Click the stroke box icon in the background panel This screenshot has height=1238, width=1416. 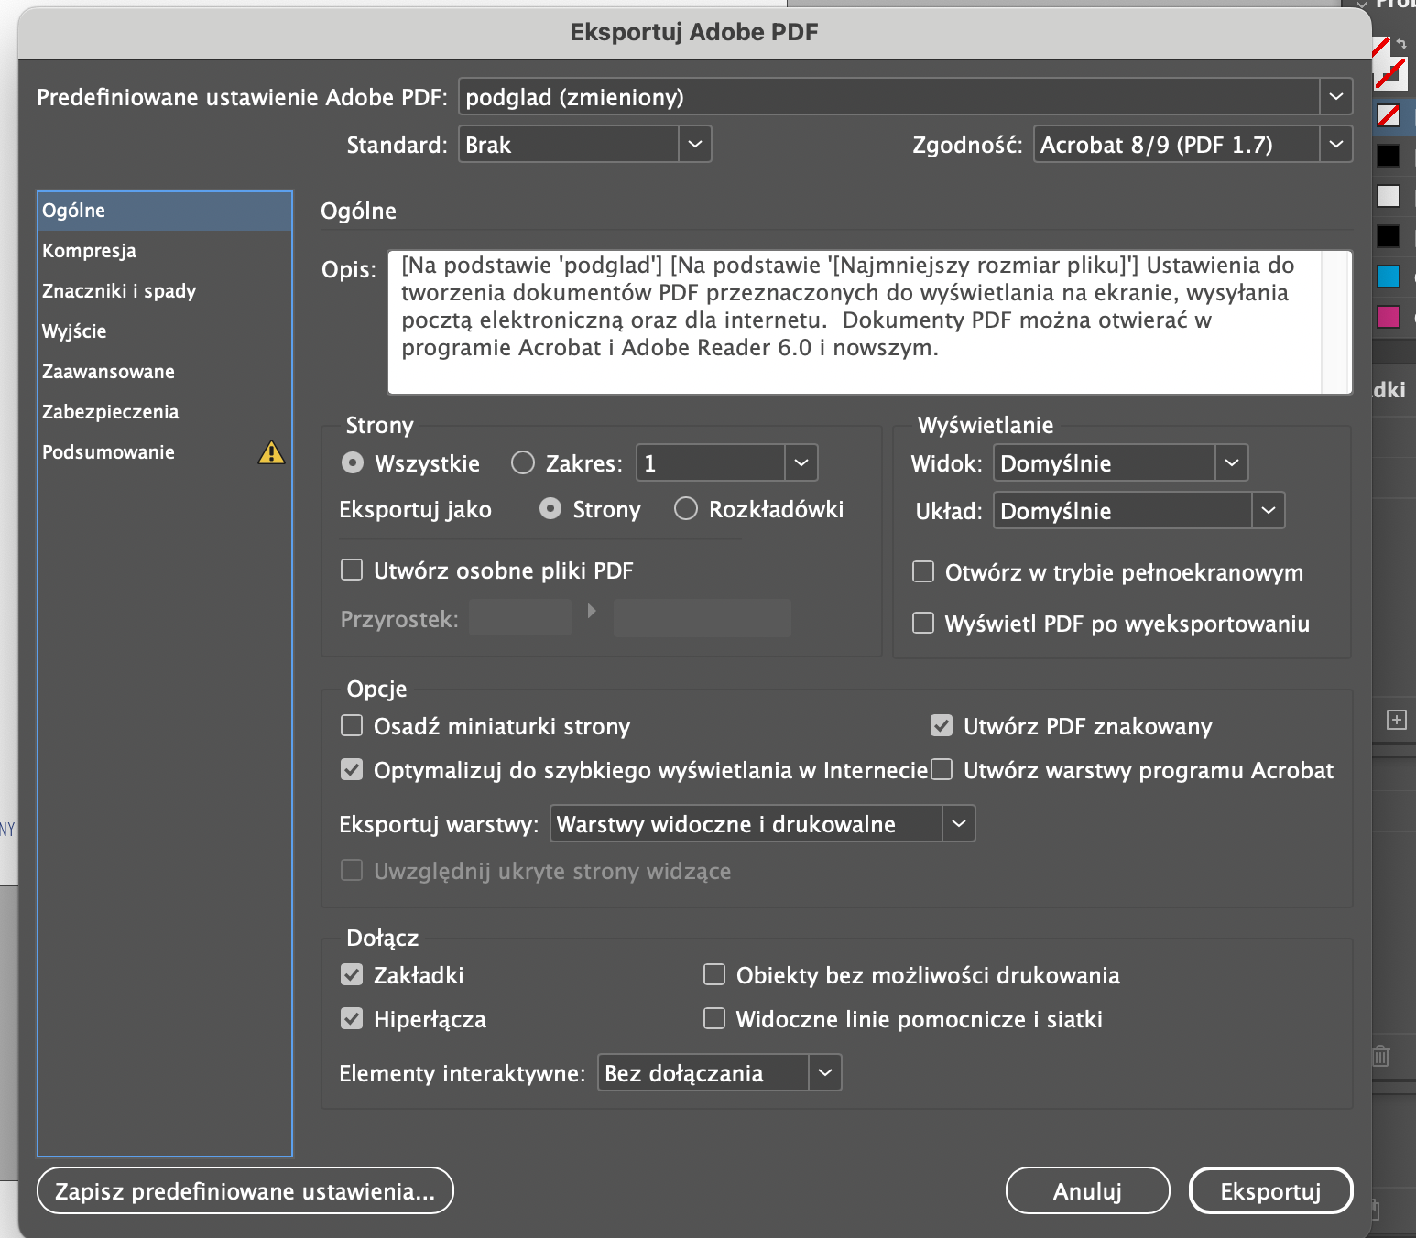pyautogui.click(x=1391, y=73)
